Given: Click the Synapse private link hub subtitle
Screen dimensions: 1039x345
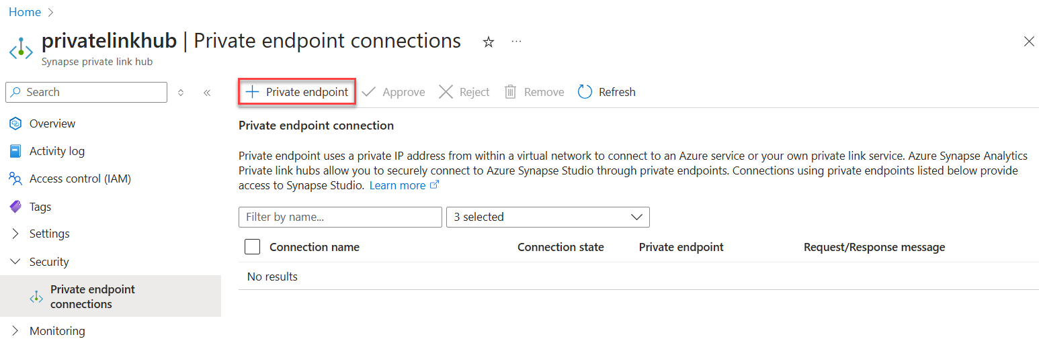Looking at the screenshot, I should pyautogui.click(x=97, y=62).
